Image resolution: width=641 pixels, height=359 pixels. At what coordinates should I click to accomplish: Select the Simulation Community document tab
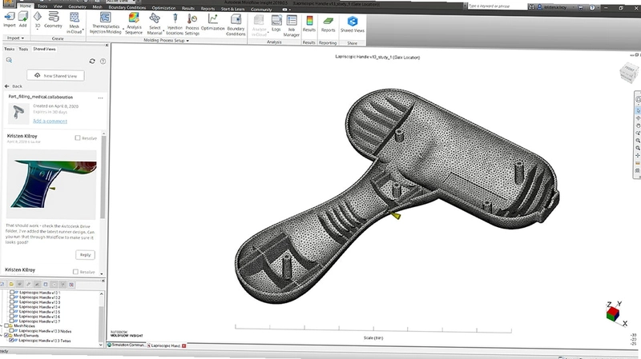126,345
